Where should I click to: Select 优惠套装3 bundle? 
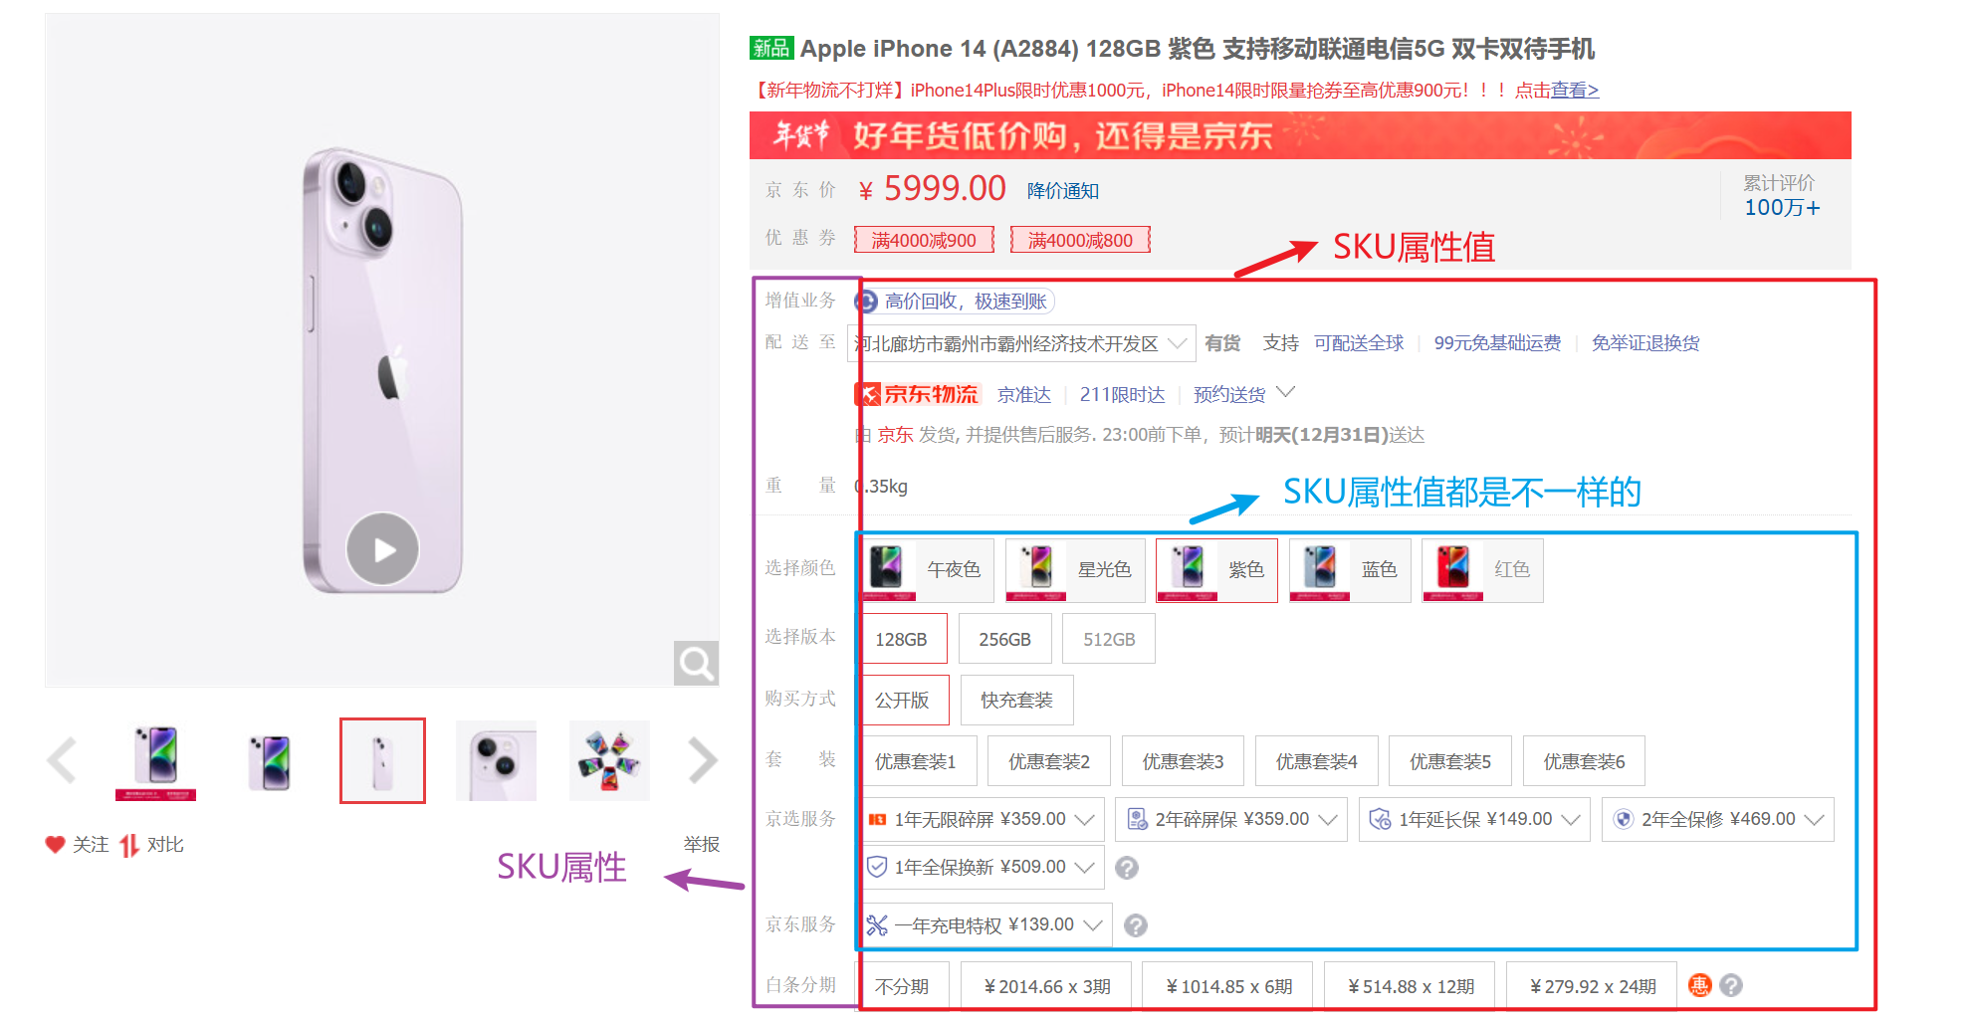pos(1183,761)
